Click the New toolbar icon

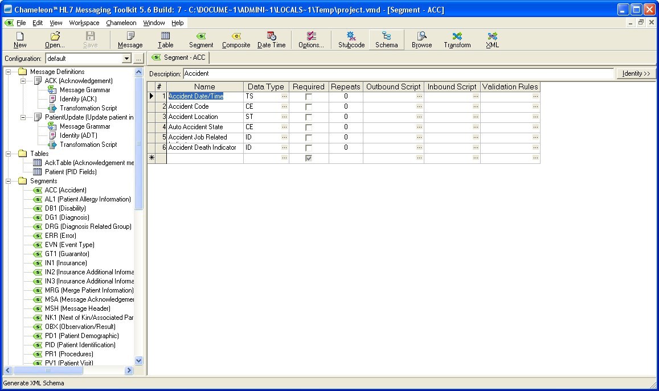click(x=20, y=39)
